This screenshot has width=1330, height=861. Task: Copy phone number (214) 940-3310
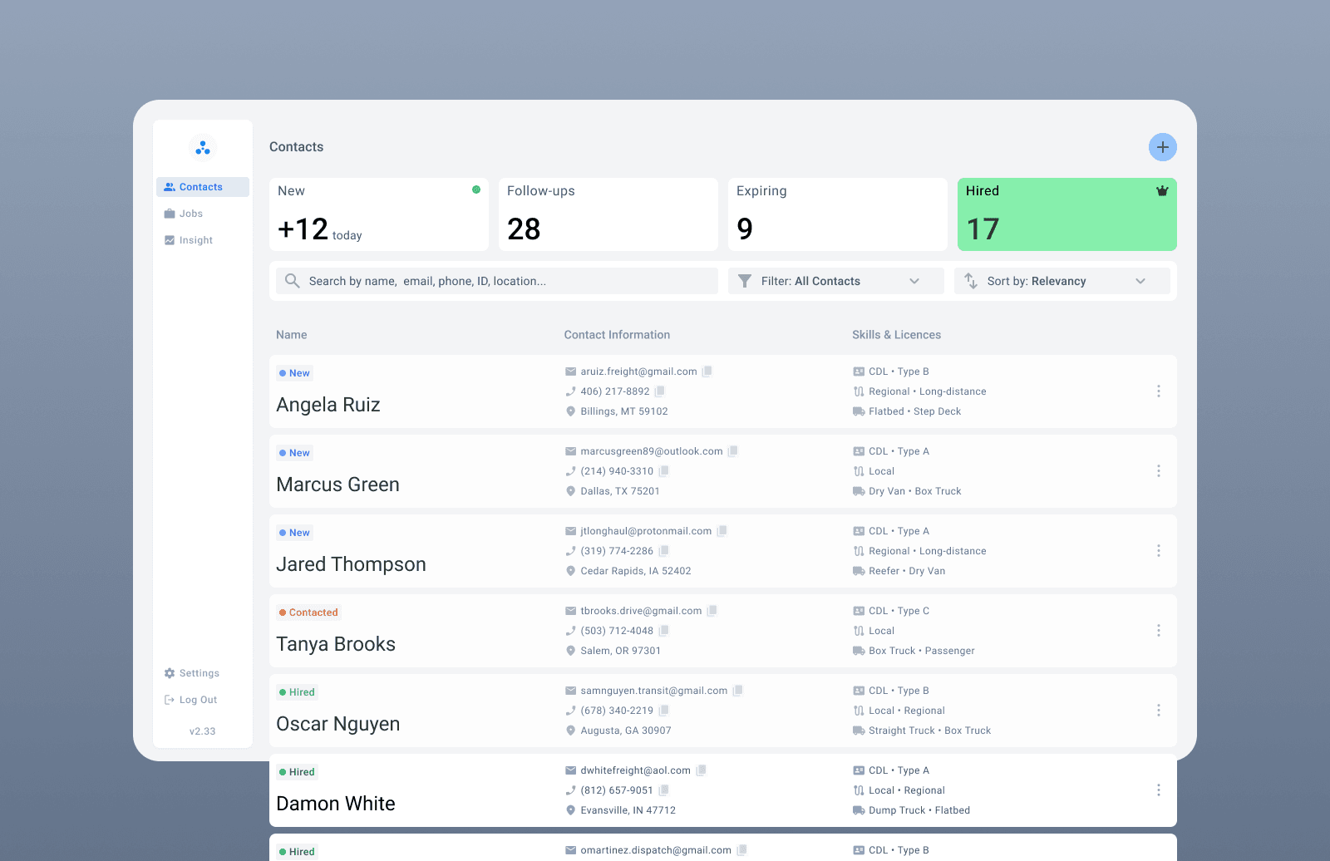click(664, 471)
